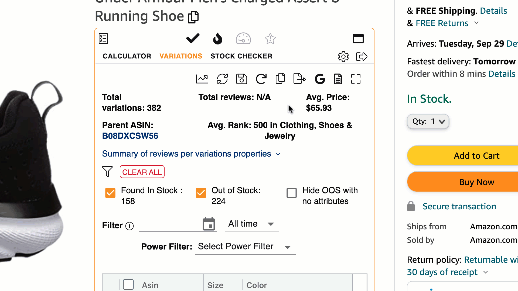Screen dimensions: 518x291
Task: Click the flame hot products icon
Action: pyautogui.click(x=217, y=39)
